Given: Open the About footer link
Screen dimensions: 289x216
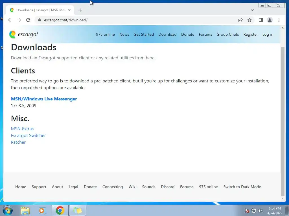Looking at the screenshot, I should tap(57, 187).
